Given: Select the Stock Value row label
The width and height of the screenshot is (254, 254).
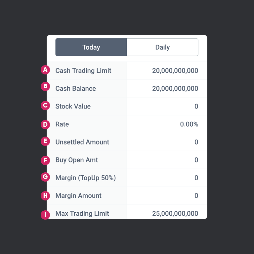Looking at the screenshot, I should (x=73, y=106).
